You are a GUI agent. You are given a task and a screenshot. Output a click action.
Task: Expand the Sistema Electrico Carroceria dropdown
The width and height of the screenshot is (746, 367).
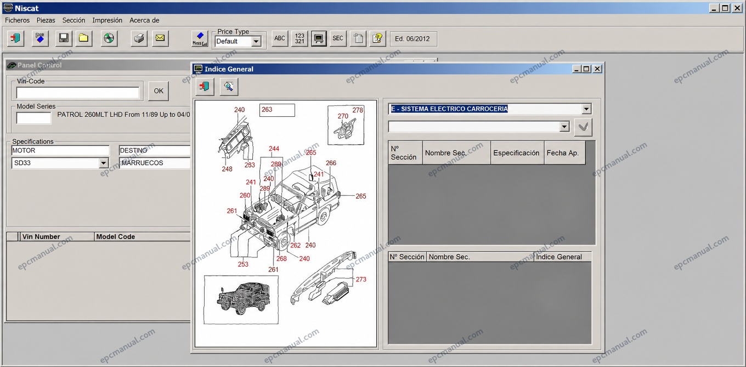(586, 109)
